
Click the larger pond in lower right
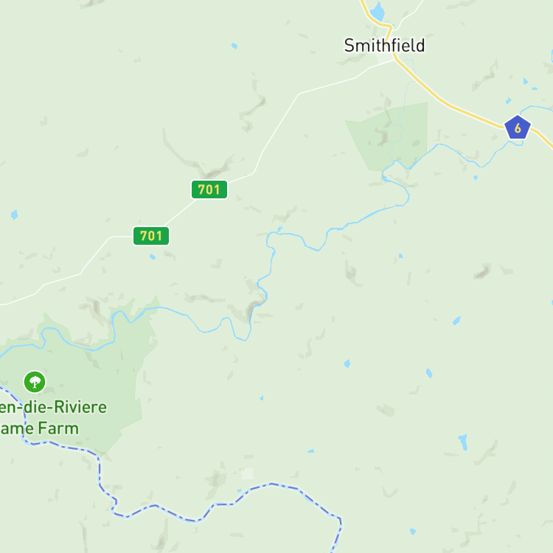tap(463, 442)
